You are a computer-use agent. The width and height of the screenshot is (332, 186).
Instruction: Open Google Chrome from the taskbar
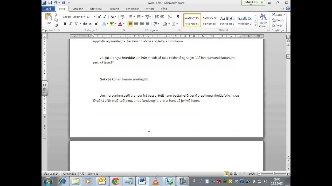point(116,181)
